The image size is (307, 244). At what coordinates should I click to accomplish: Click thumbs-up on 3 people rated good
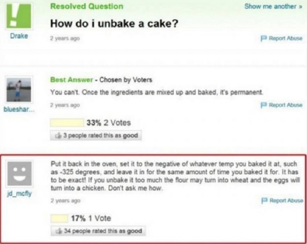click(58, 135)
